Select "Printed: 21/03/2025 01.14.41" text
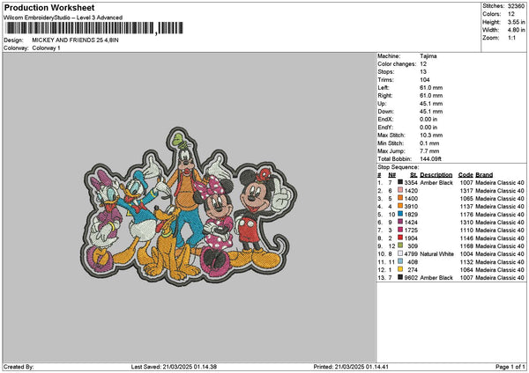Screen dimensions: 529x373 coord(351,367)
